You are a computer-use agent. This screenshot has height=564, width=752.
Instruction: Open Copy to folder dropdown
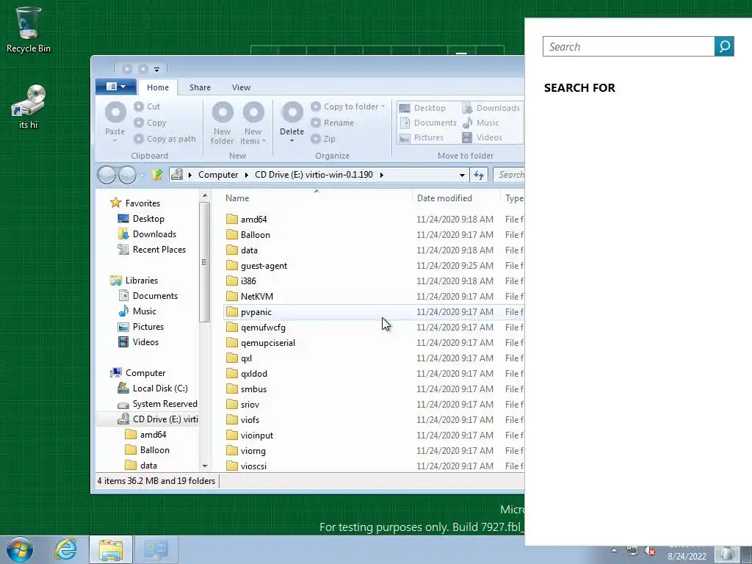[x=348, y=106]
